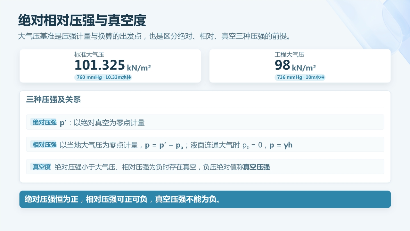Click the bold term 真空压强
The image size is (410, 231).
[256, 167]
